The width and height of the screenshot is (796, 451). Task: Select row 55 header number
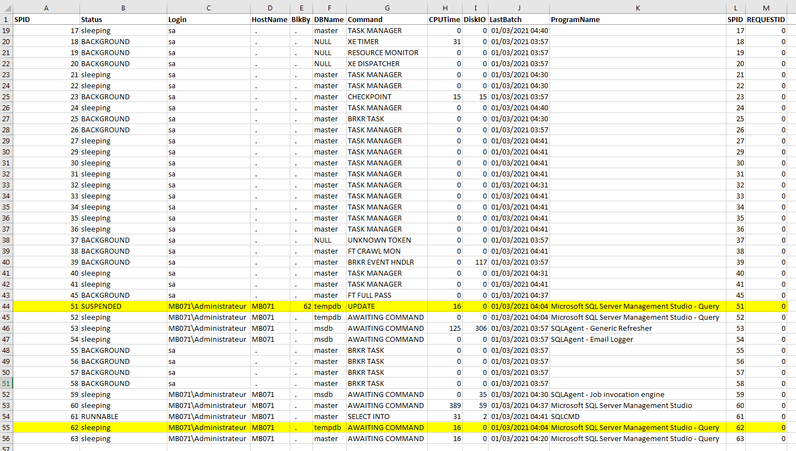coord(7,427)
